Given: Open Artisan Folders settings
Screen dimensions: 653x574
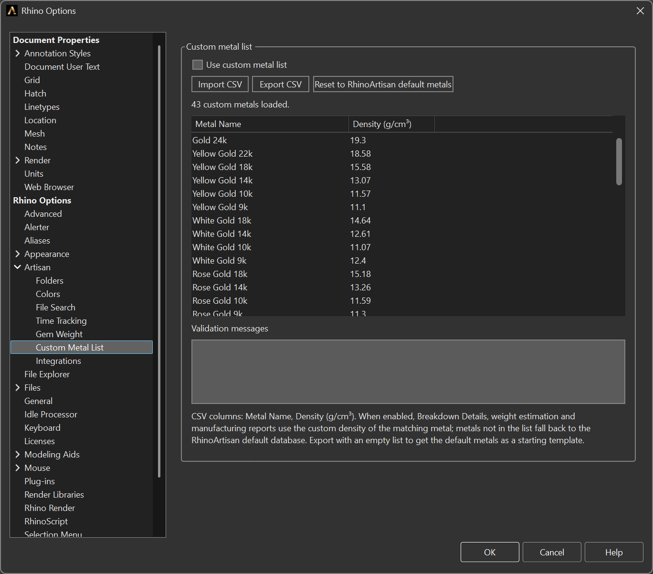Looking at the screenshot, I should pyautogui.click(x=50, y=280).
